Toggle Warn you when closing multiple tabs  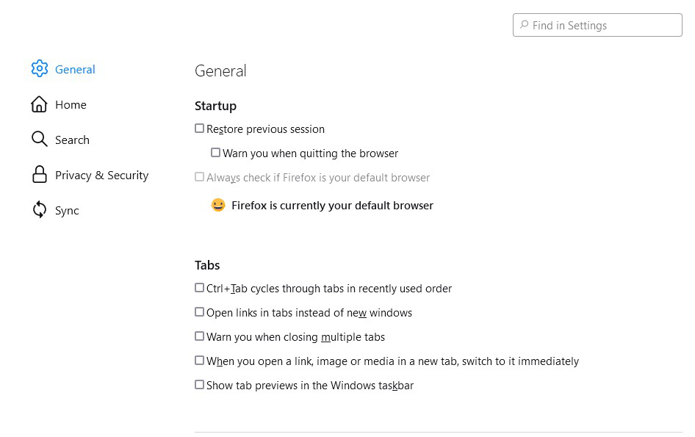coord(200,336)
